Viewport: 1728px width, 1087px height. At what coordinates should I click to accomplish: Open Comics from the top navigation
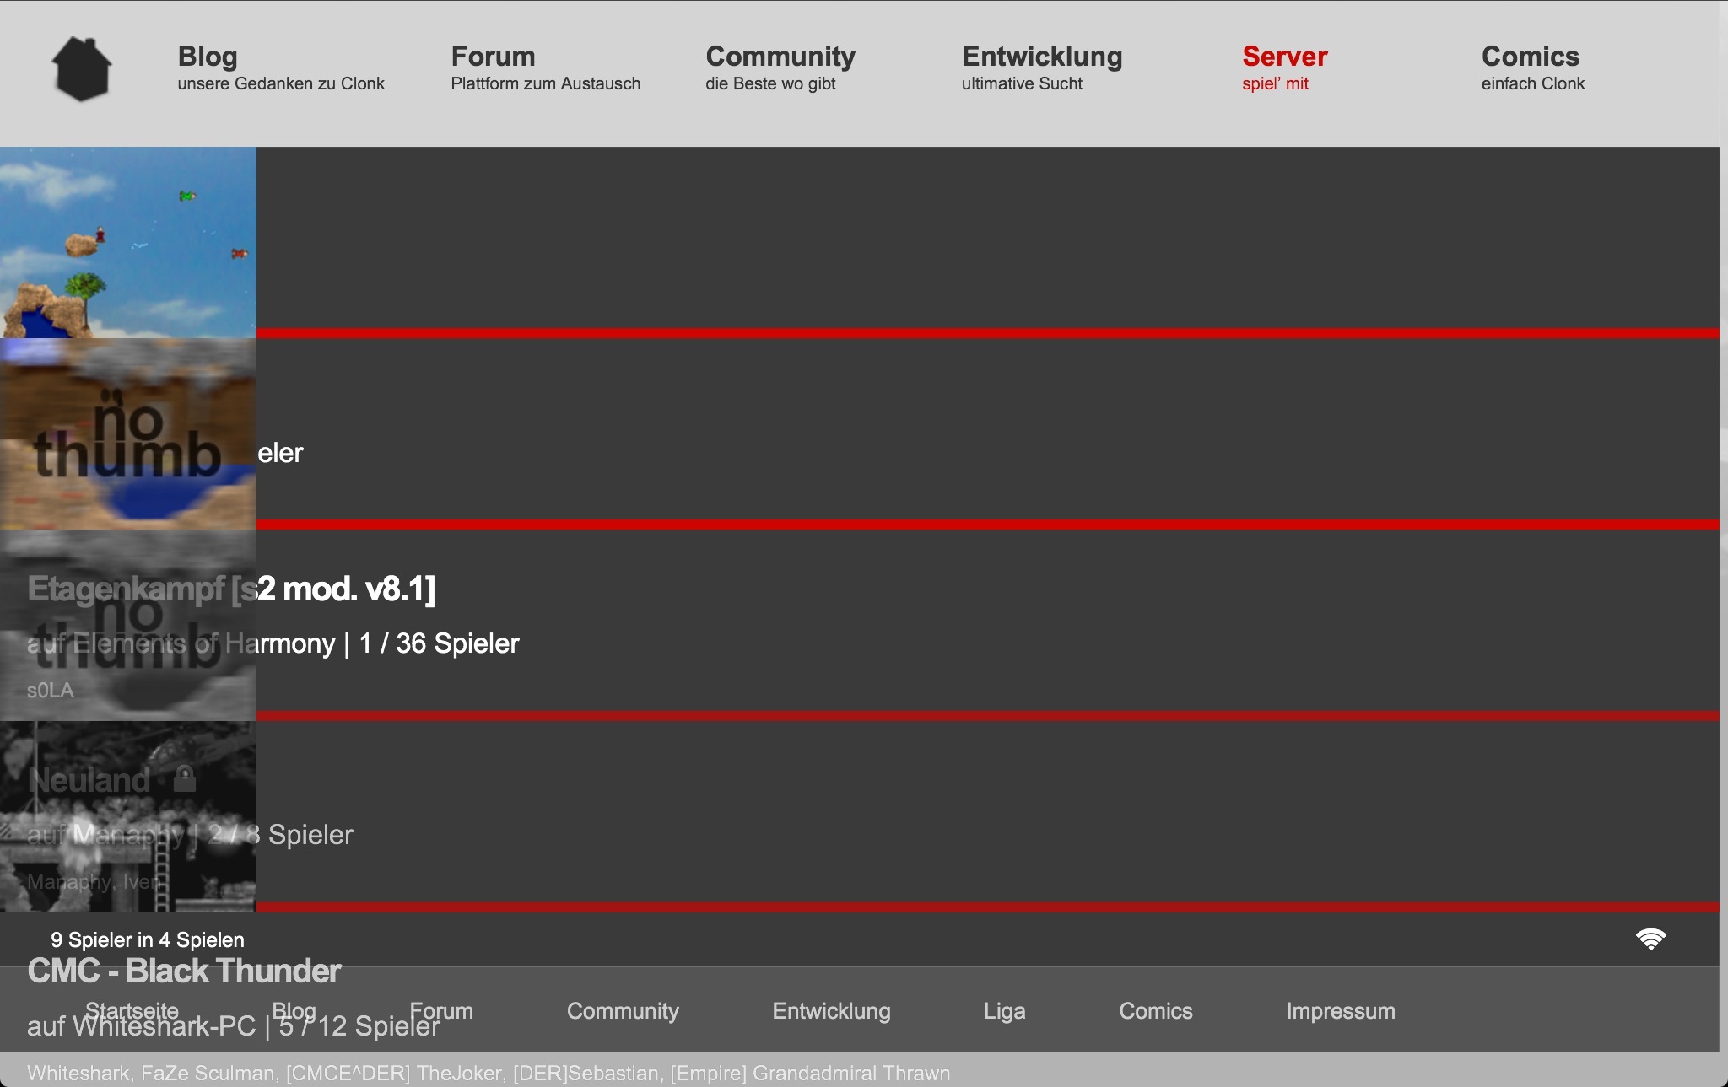(1530, 57)
